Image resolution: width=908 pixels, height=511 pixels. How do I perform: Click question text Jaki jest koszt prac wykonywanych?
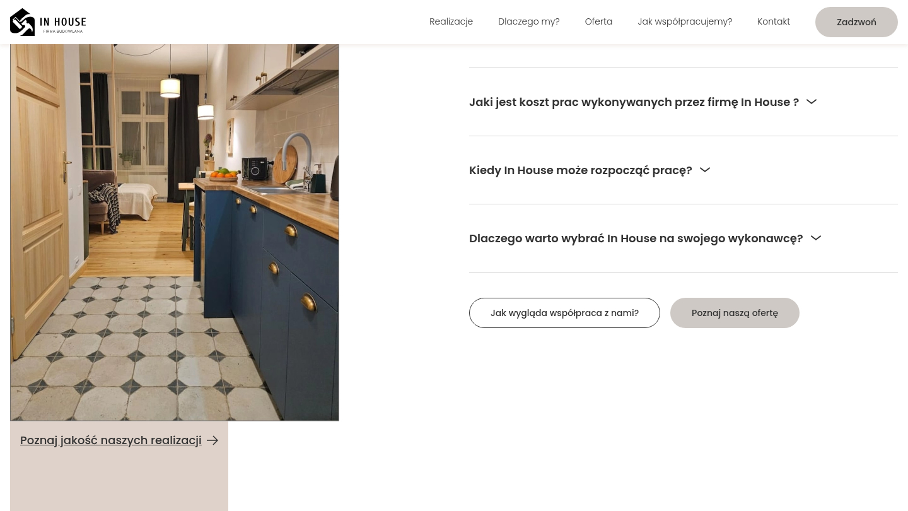(634, 102)
